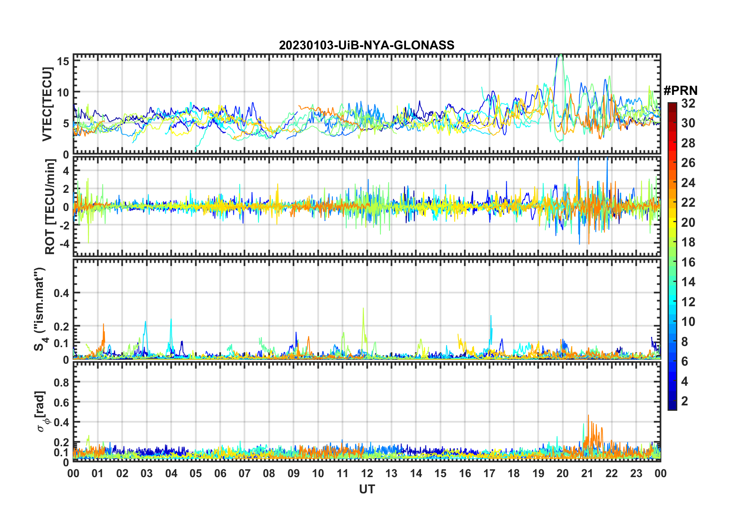Click the plot title 20230103-UiB-NYA-GLONASS
The image size is (734, 513).
coord(367,46)
